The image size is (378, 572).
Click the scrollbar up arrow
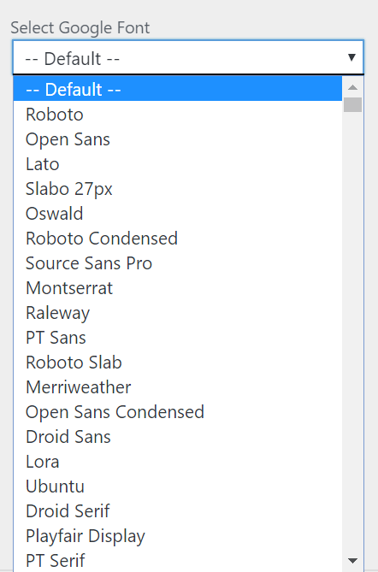pyautogui.click(x=352, y=87)
